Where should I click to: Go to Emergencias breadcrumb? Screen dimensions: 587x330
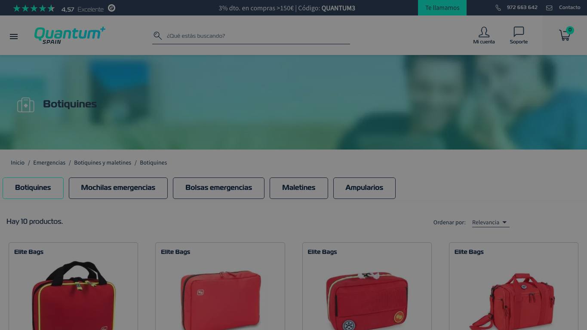pos(49,162)
